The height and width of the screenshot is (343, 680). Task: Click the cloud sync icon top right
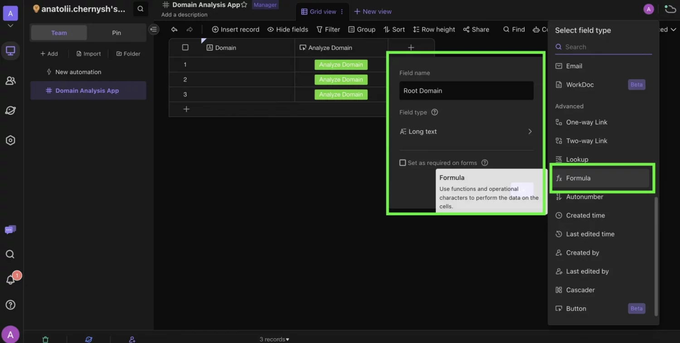(x=670, y=9)
